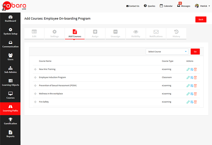212x145 pixels.
Task: Open Sub-Admins in the sidebar
Action: coord(11,70)
